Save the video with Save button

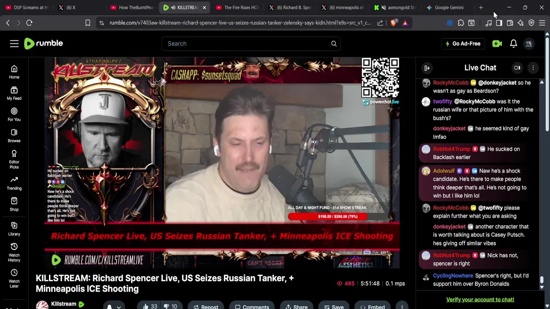coord(333,307)
